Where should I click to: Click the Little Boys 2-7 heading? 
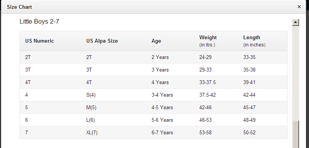click(39, 21)
